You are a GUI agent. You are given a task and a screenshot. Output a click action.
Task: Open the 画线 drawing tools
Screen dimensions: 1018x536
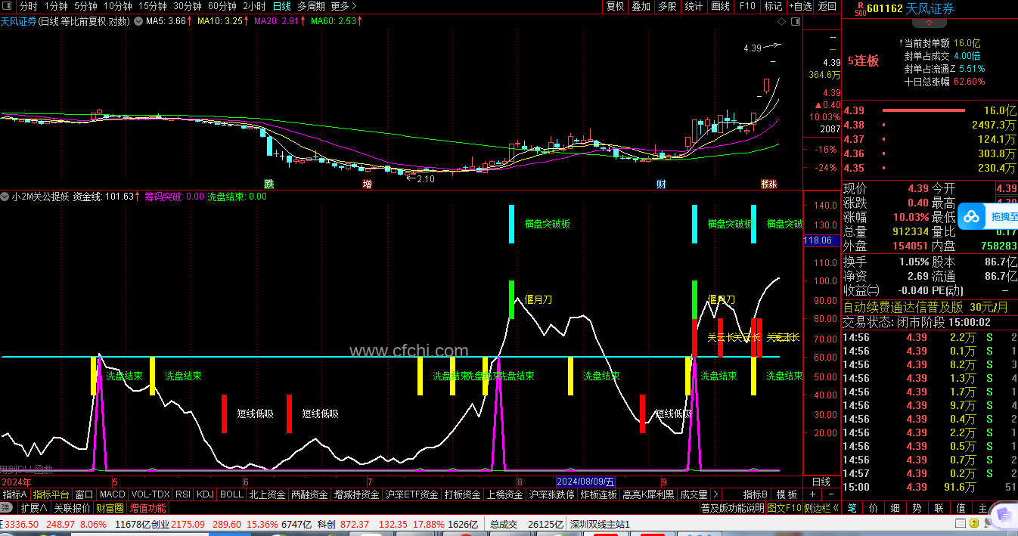click(720, 6)
